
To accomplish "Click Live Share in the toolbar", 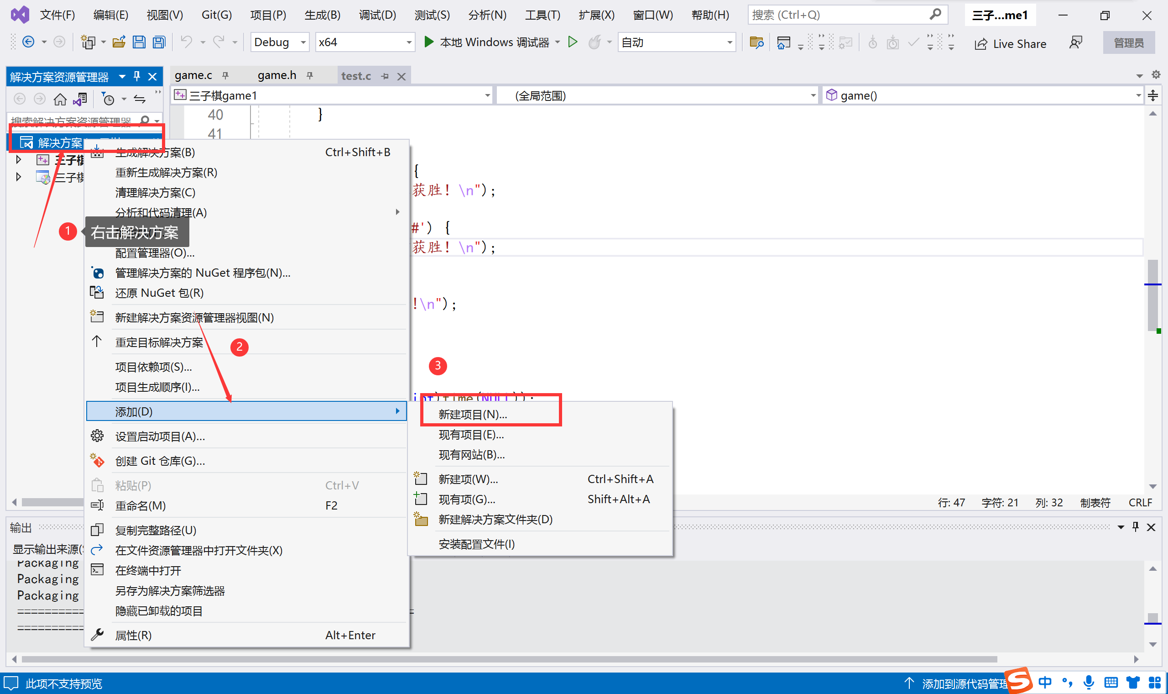I will pyautogui.click(x=1011, y=43).
